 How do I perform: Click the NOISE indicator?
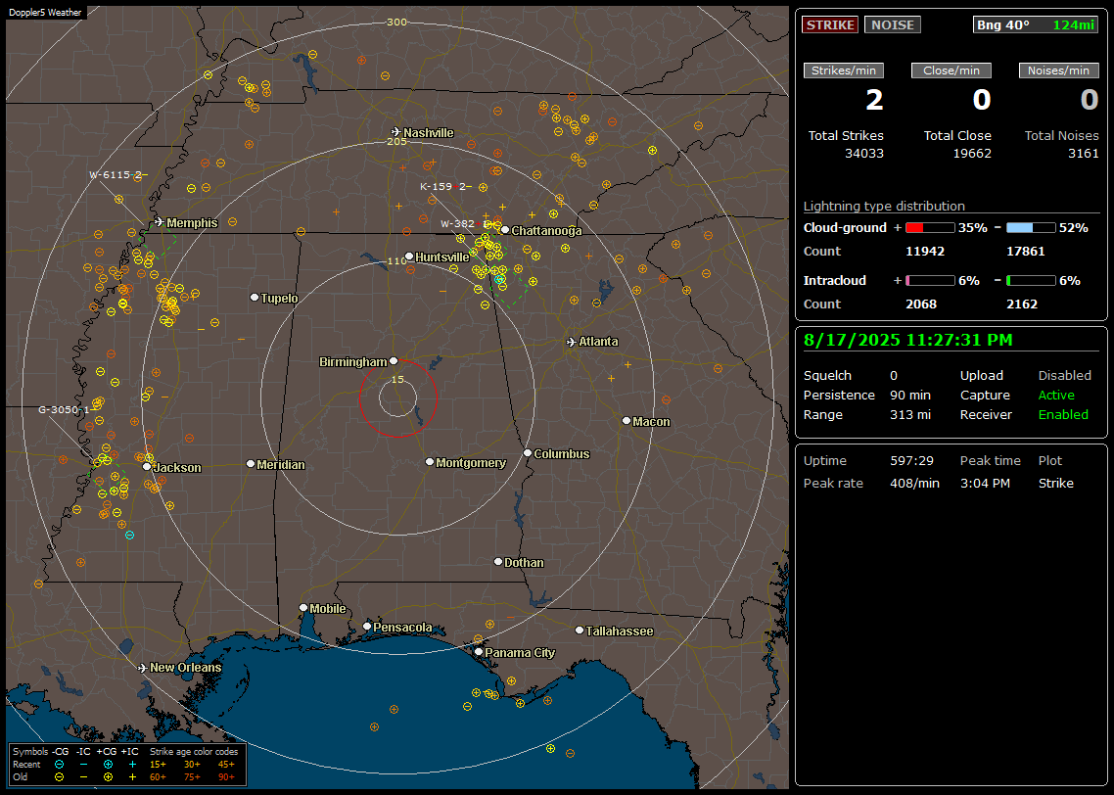click(893, 24)
